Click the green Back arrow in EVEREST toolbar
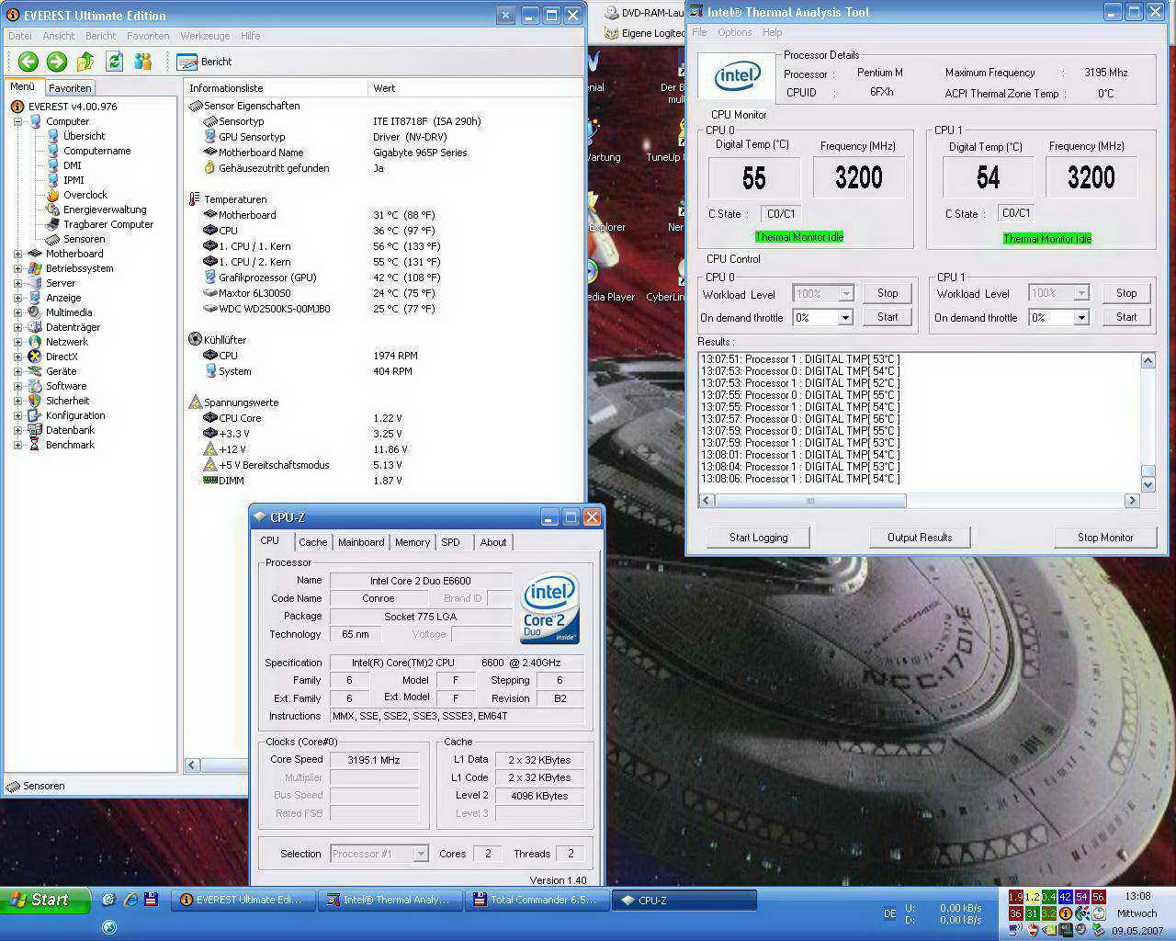 pyautogui.click(x=28, y=62)
